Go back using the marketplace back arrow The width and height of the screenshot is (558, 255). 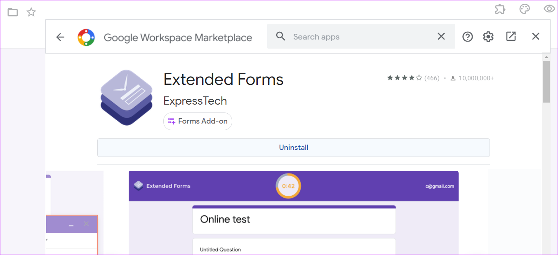tap(60, 37)
